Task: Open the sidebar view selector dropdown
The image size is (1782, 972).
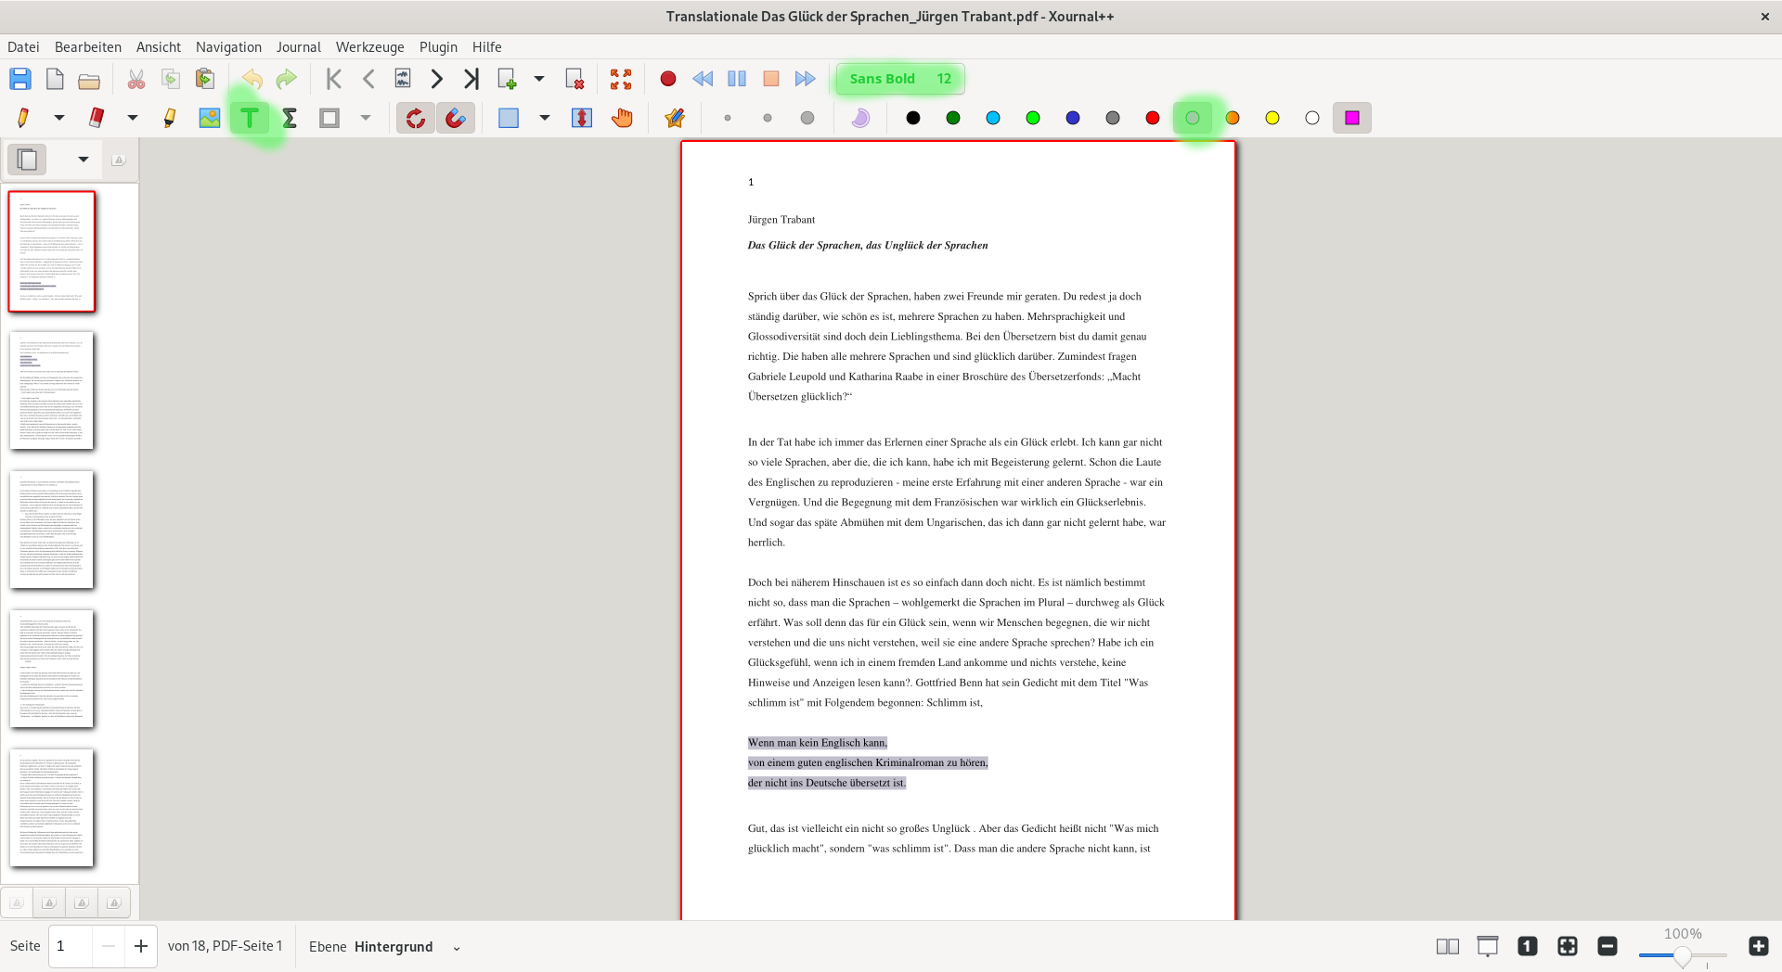Action: (84, 160)
